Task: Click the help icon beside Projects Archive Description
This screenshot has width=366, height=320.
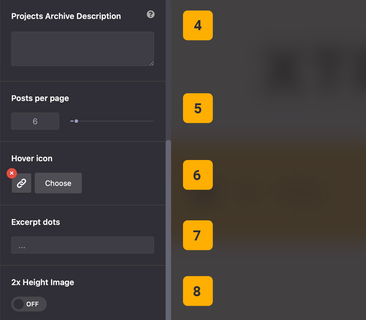Action: pyautogui.click(x=151, y=15)
